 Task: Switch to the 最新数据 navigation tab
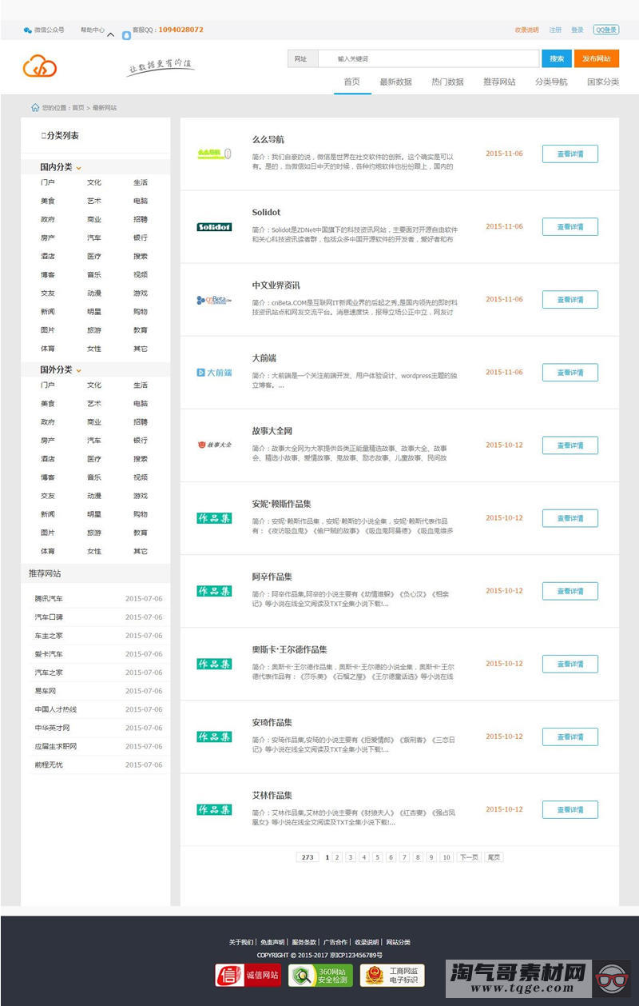[x=395, y=82]
